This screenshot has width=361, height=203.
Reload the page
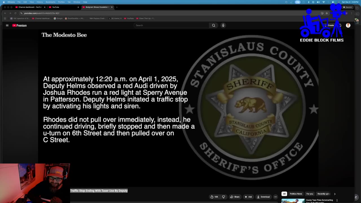tap(15, 13)
